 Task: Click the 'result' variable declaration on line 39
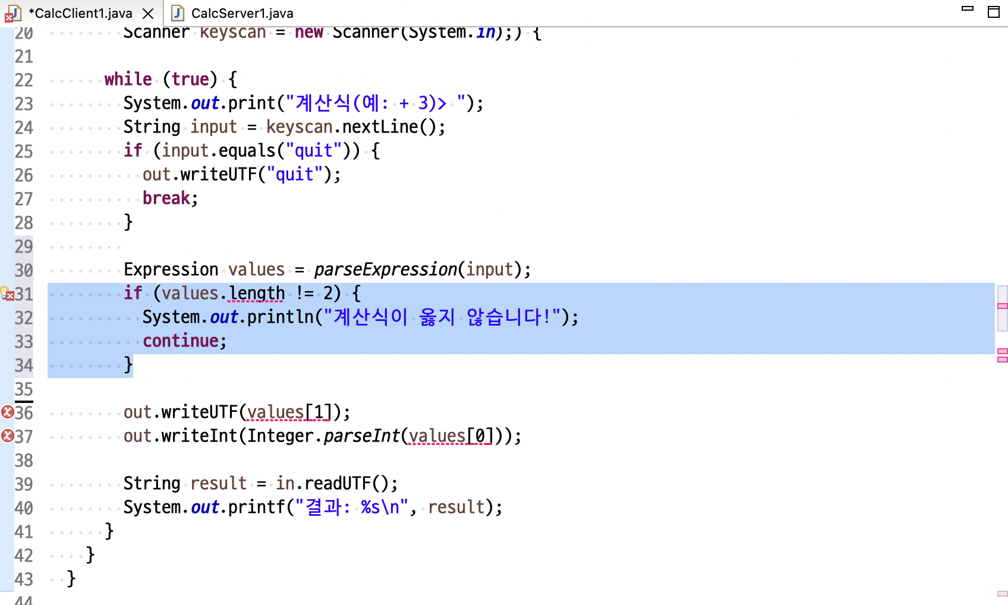(x=219, y=483)
